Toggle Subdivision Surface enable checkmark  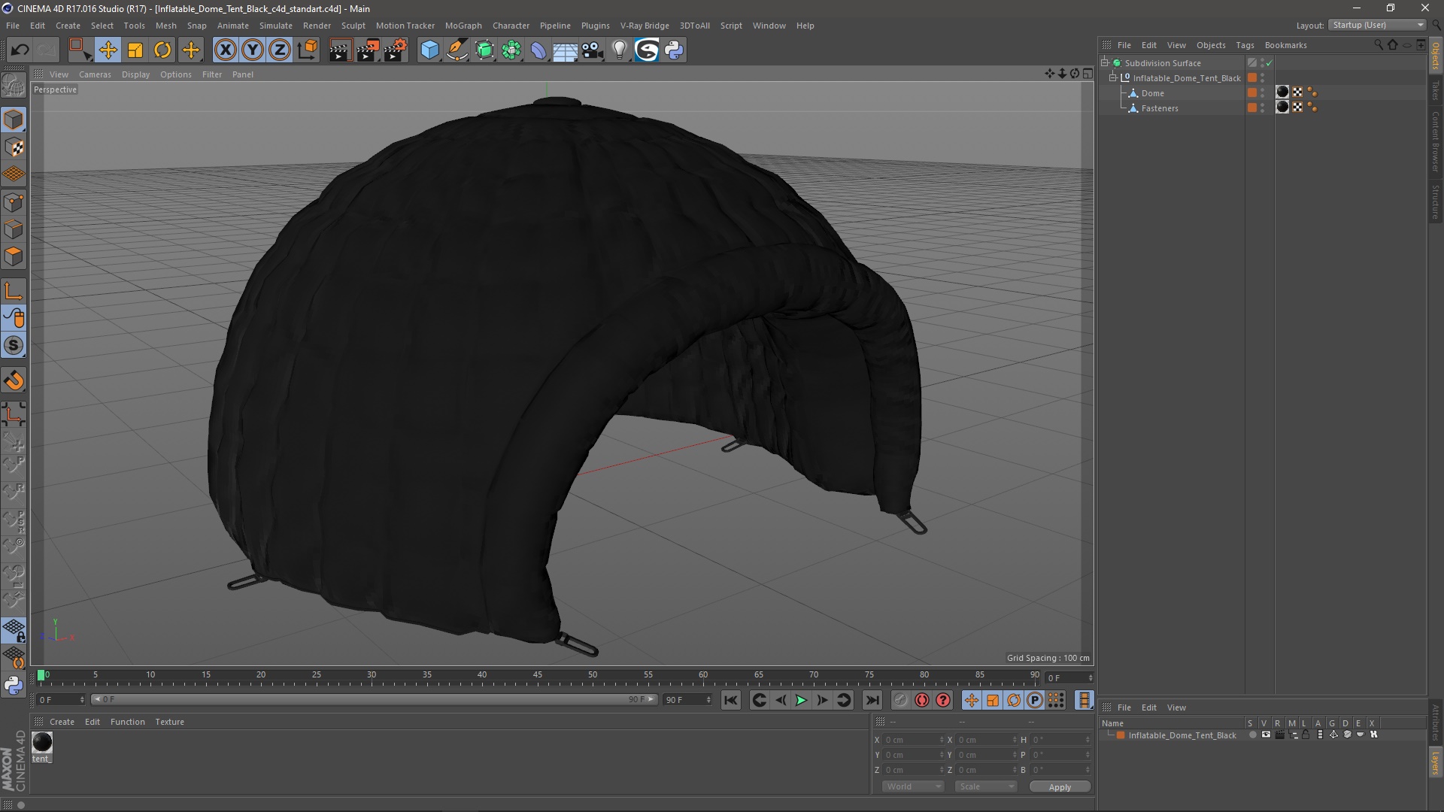[1270, 63]
